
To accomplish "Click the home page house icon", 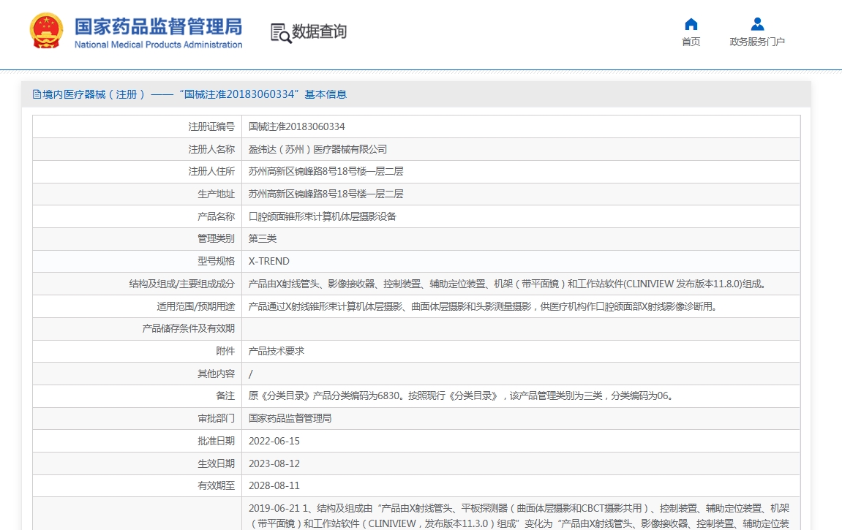I will tap(691, 24).
